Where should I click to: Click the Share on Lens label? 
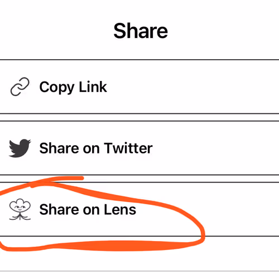(88, 209)
